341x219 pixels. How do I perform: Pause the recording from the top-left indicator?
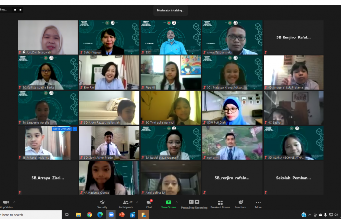coord(15,9)
